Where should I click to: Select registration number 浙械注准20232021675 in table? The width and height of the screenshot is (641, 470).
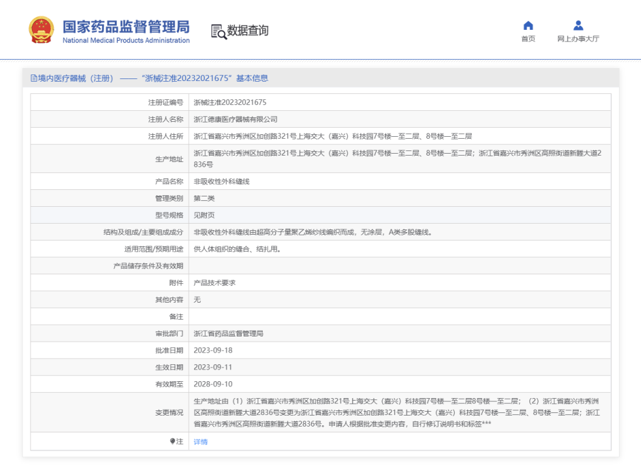pyautogui.click(x=230, y=102)
